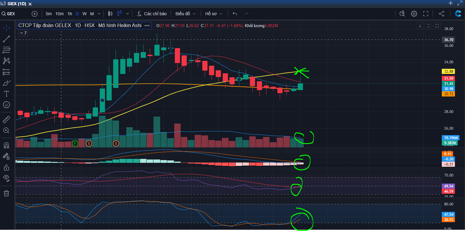Open the Fibonacci retracement tool group

(x=6, y=50)
